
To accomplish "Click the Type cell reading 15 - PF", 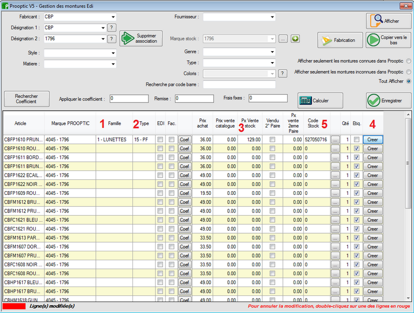I will 144,139.
